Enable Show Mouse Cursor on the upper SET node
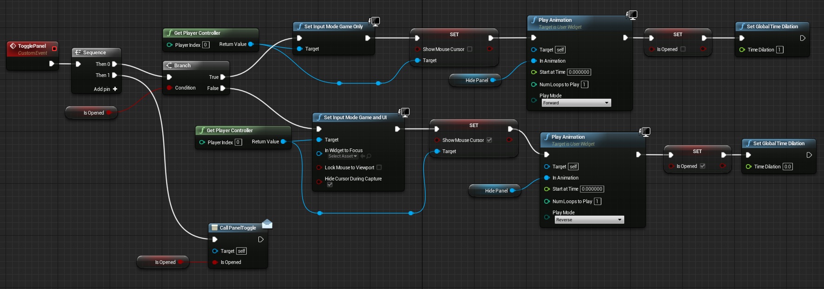Image resolution: width=824 pixels, height=289 pixels. click(x=469, y=49)
